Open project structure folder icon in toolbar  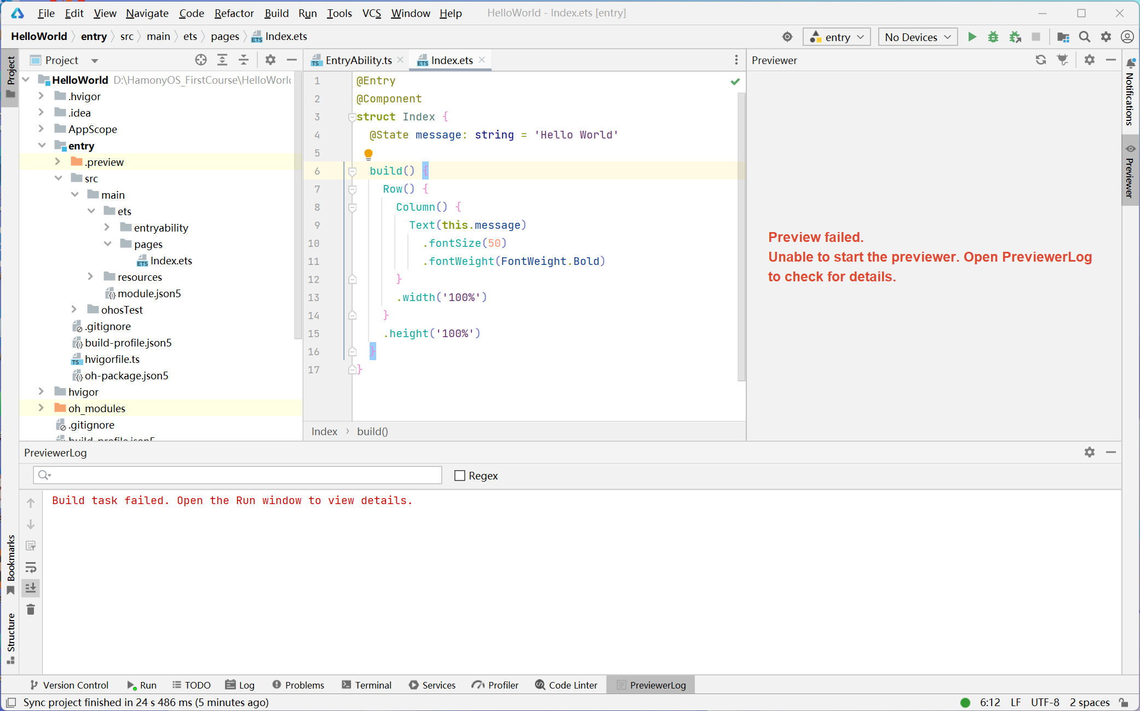pyautogui.click(x=1063, y=37)
